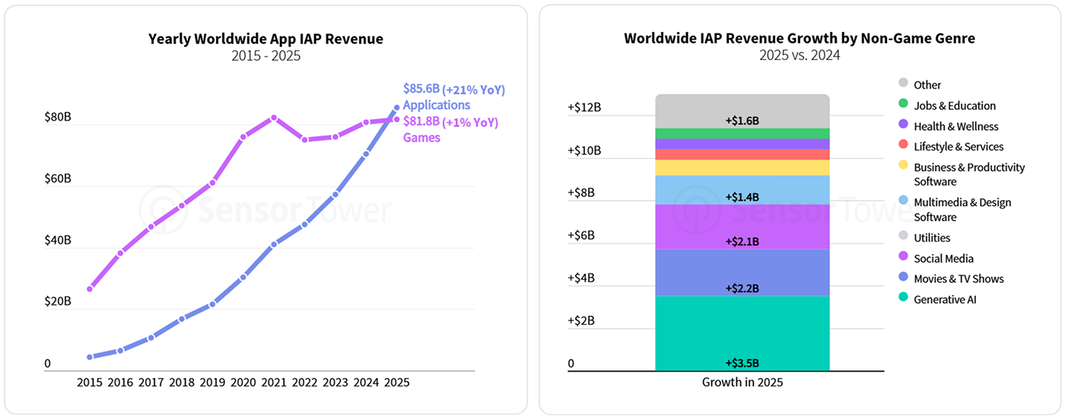Select the gray +$1.6B Other bar segment
The height and width of the screenshot is (419, 1065).
[742, 110]
